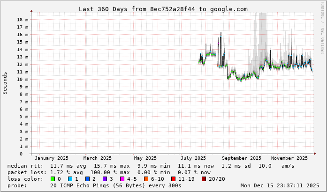Select the purple 3 loss color swatch

point(104,179)
